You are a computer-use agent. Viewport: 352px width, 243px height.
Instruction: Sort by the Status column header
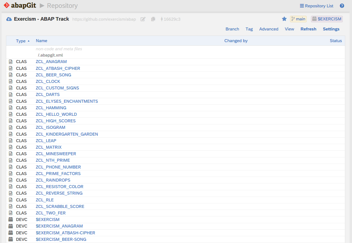click(x=336, y=41)
